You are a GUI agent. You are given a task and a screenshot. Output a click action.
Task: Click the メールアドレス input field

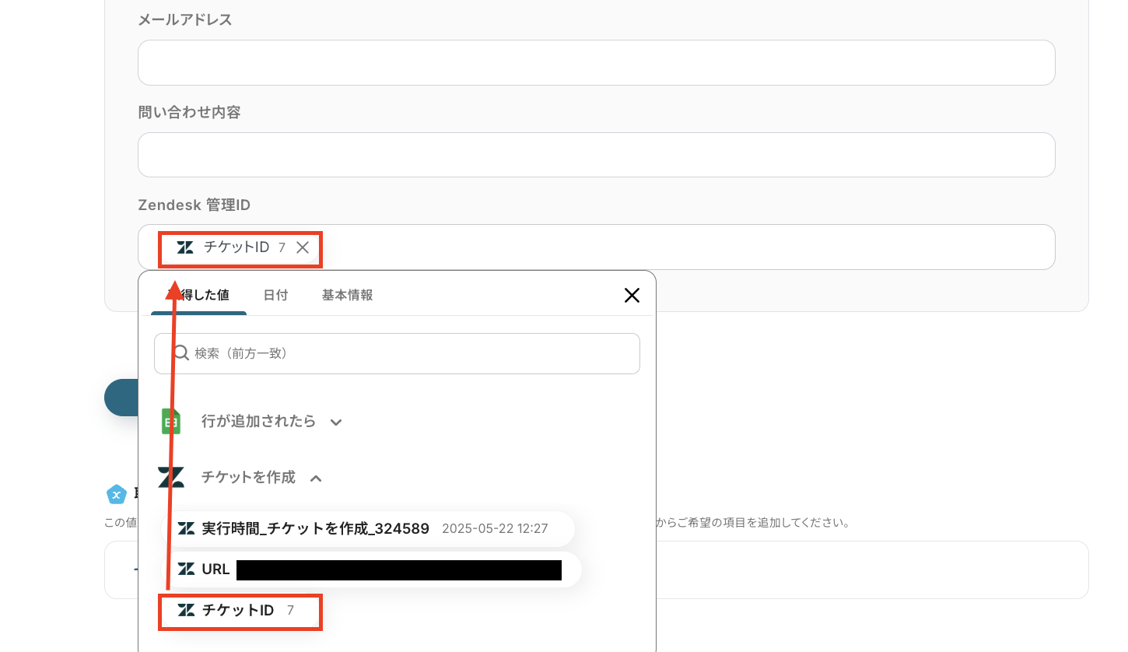[597, 63]
